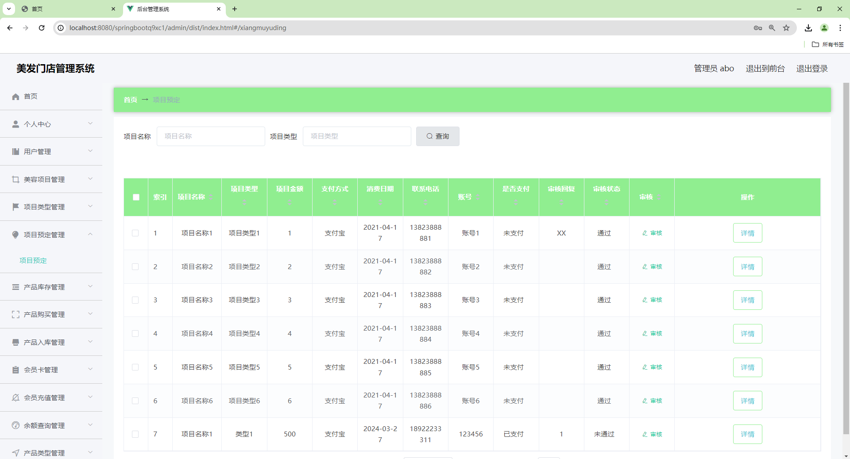Bookmark this page with the star icon
This screenshot has width=850, height=459.
[x=786, y=28]
